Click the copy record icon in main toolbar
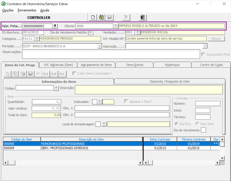The image size is (231, 181). click(x=101, y=17)
